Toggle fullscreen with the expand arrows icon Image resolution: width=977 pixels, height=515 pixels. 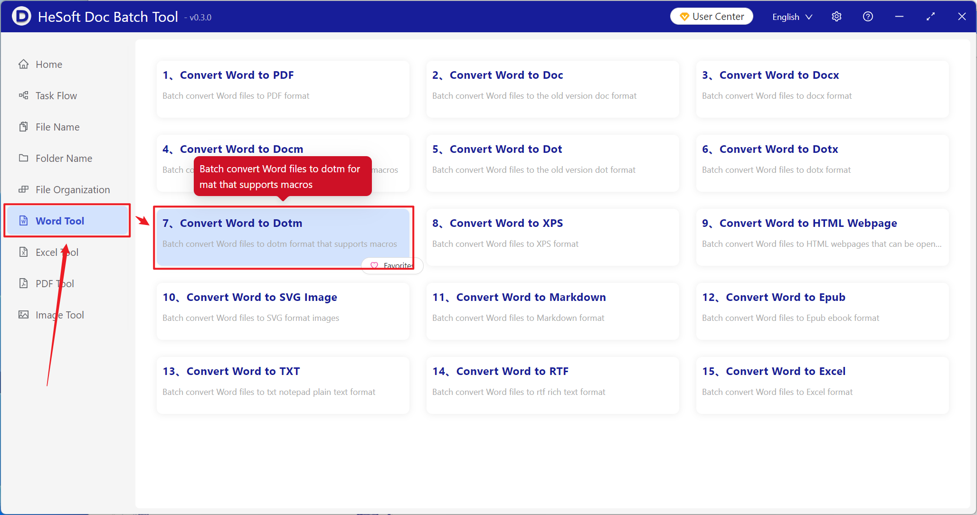[x=930, y=17]
